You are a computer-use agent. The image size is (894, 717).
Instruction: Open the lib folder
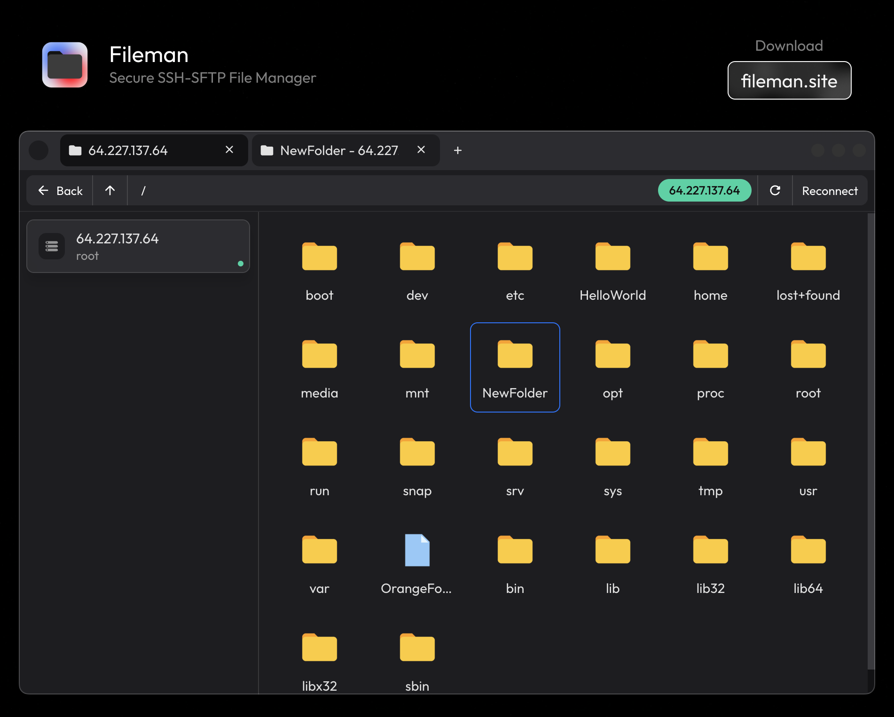(613, 563)
